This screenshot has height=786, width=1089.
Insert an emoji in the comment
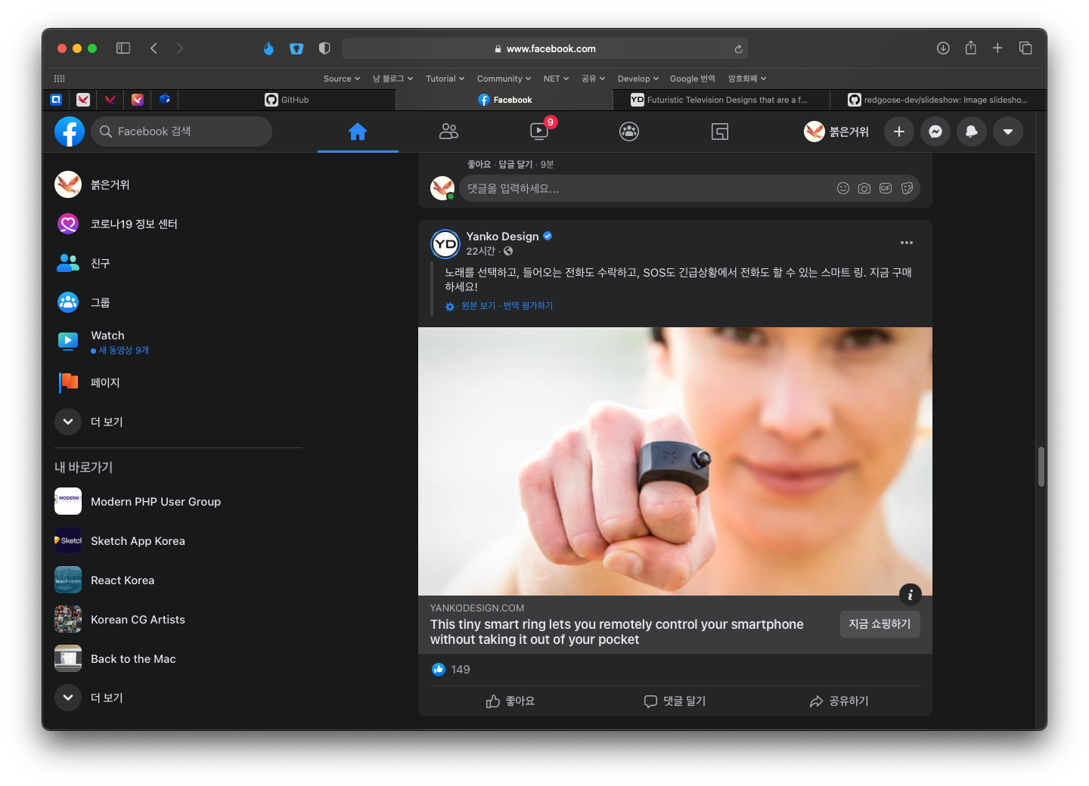pos(843,188)
